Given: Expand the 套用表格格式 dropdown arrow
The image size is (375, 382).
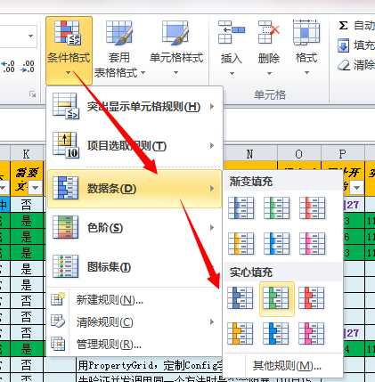Looking at the screenshot, I should tap(143, 73).
